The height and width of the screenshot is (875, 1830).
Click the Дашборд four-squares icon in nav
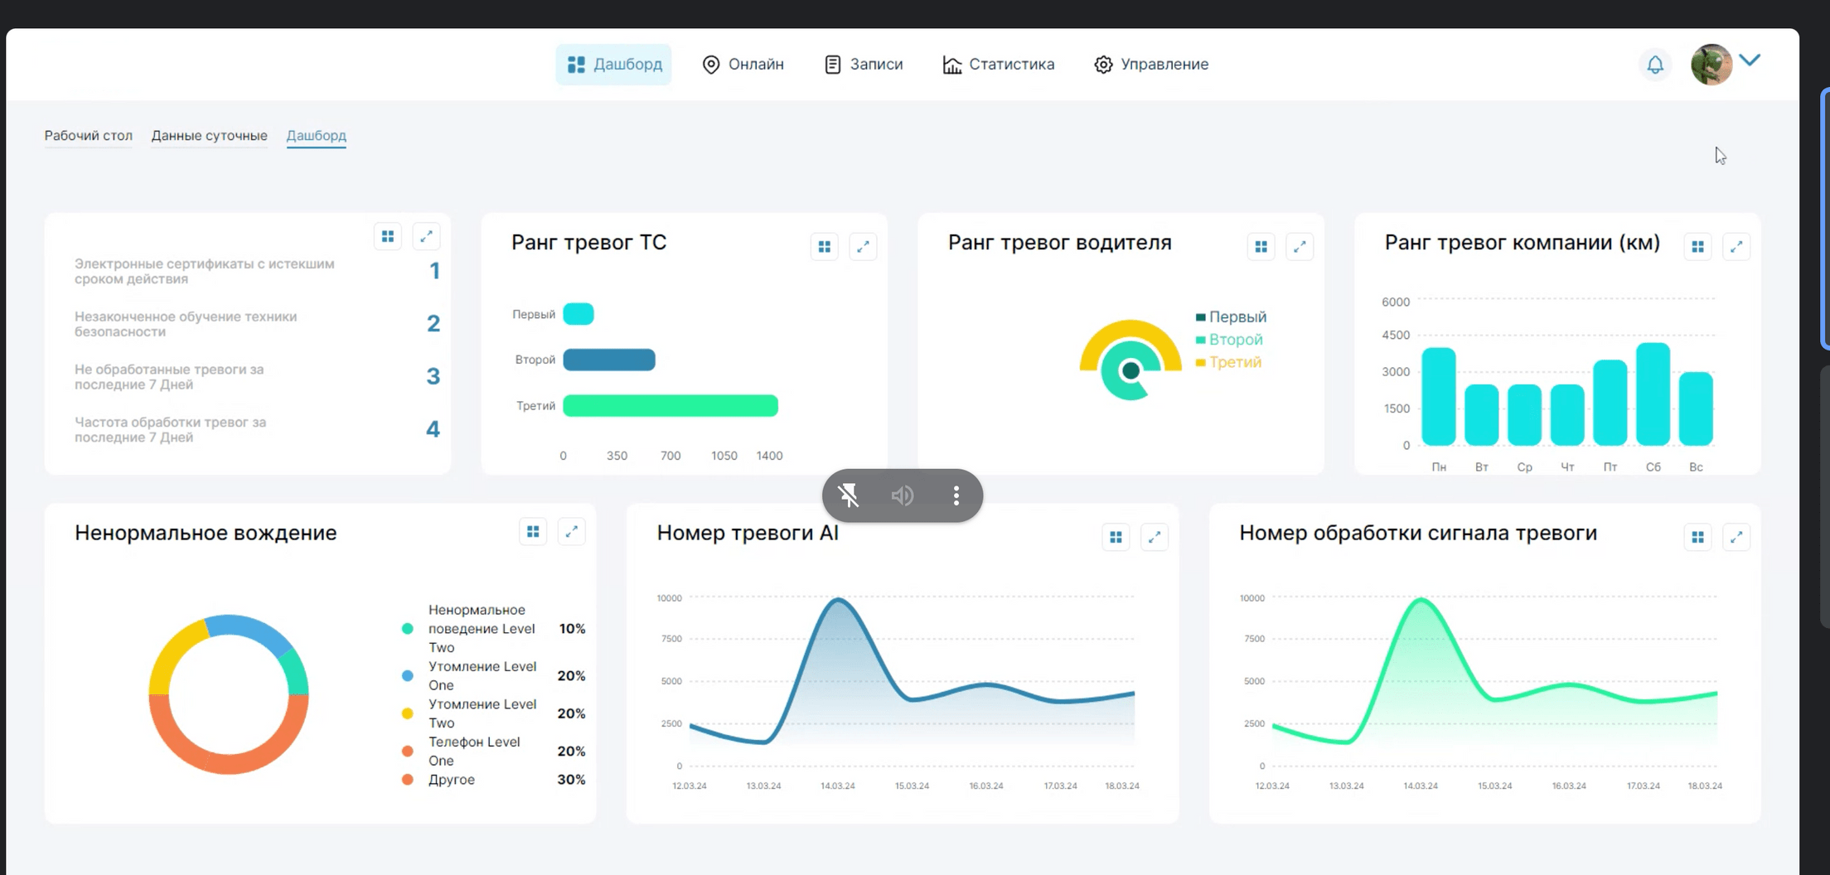pyautogui.click(x=576, y=64)
